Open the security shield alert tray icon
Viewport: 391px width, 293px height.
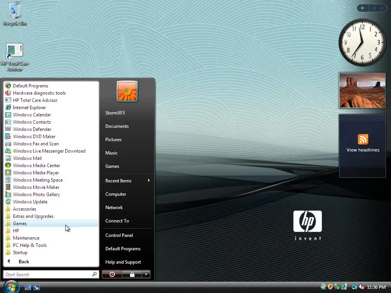(x=330, y=287)
